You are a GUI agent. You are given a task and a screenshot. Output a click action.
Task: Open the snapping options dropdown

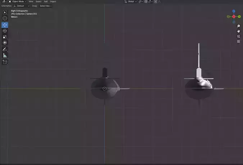tap(150, 1)
